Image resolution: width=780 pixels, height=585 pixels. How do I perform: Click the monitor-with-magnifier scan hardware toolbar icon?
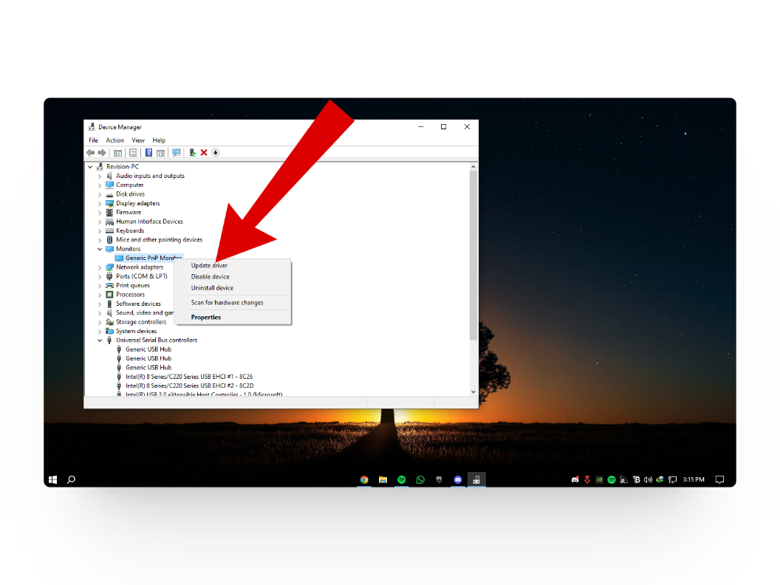(x=176, y=153)
